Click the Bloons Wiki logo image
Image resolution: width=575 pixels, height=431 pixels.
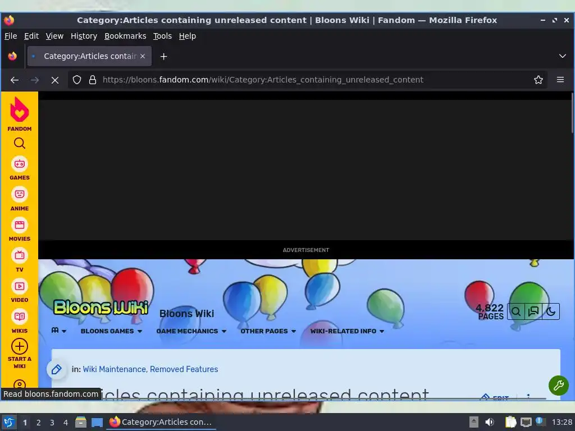tap(101, 307)
